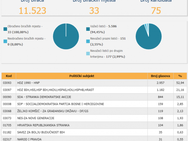Image resolution: width=188 pixels, height=141 pixels.
Task: Select the Savez za Bolju Budućnost BiH row
Action: tap(94, 132)
